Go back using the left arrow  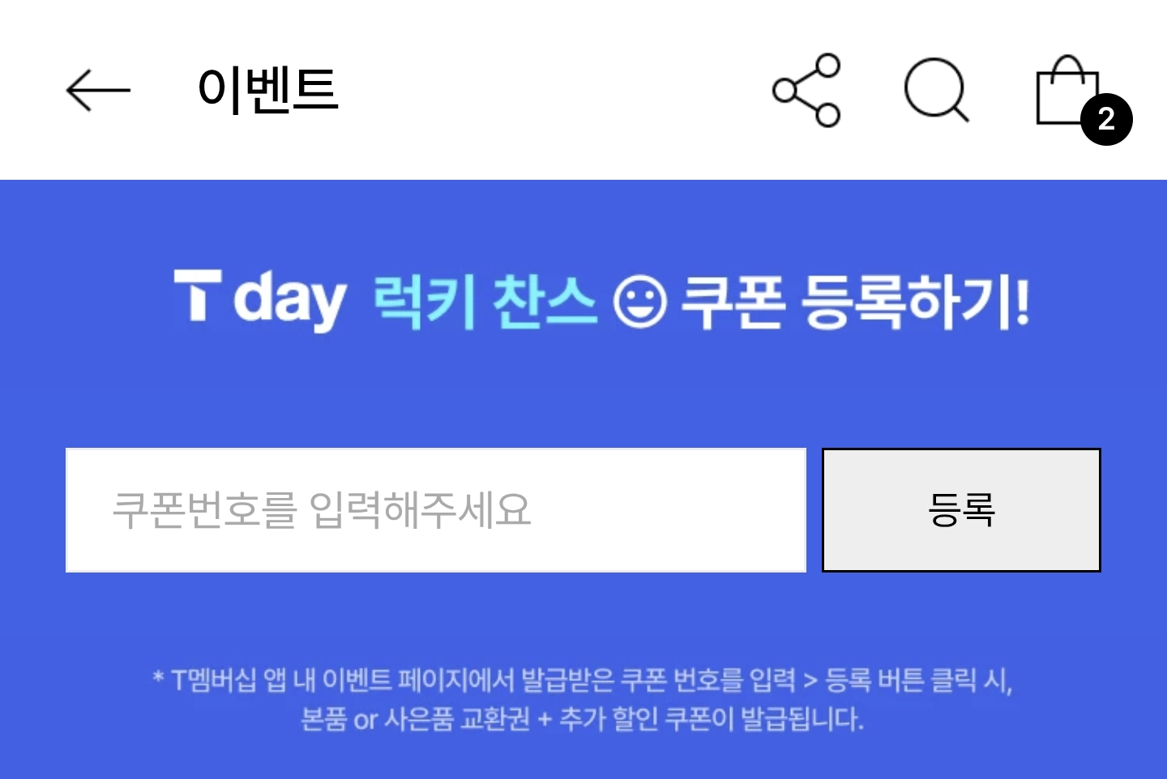tap(96, 90)
